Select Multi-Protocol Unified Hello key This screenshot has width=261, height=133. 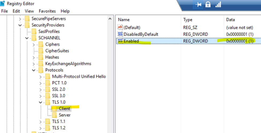point(79,76)
